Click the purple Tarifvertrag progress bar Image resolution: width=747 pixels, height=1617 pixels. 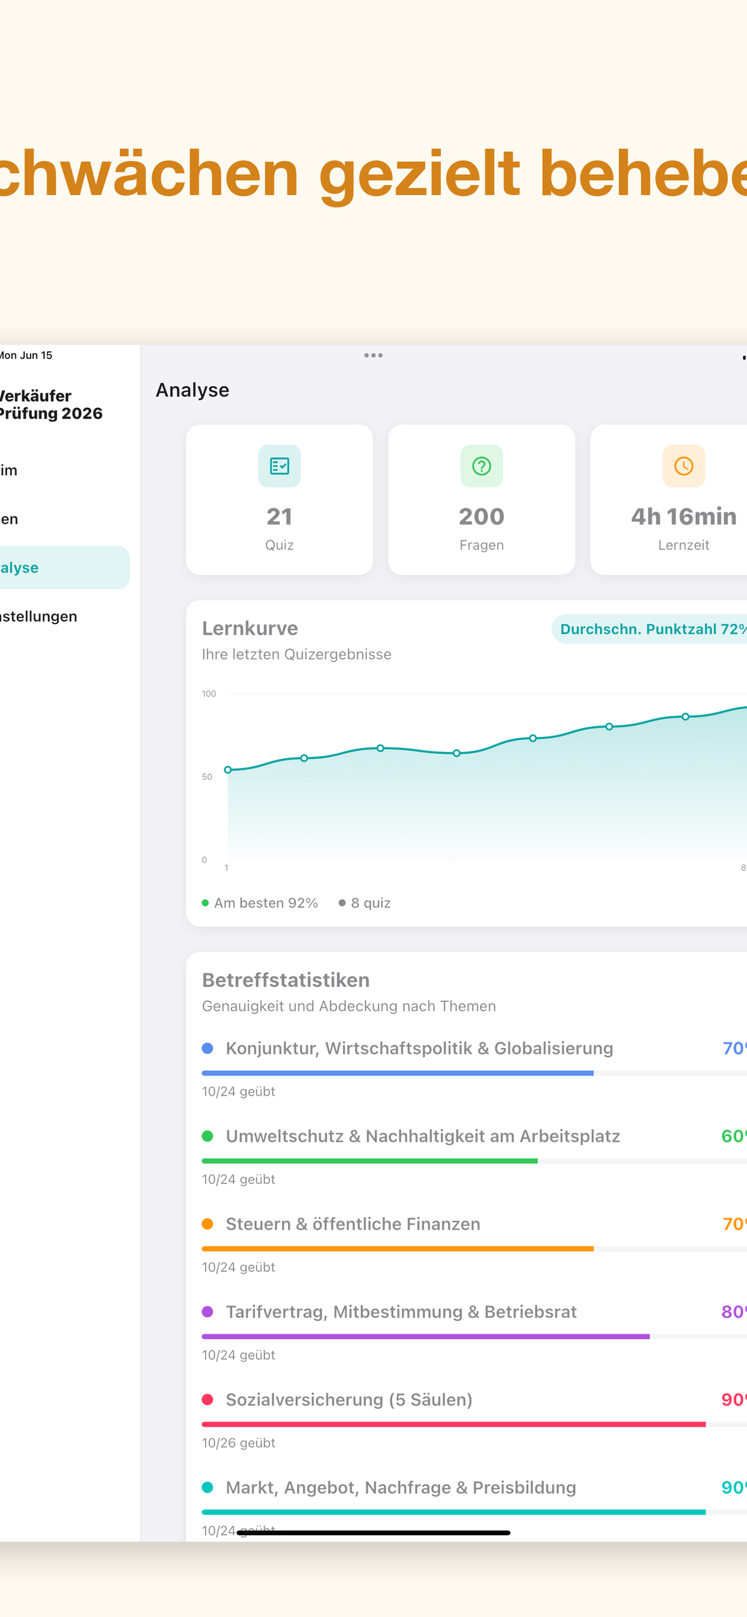[x=426, y=1337]
